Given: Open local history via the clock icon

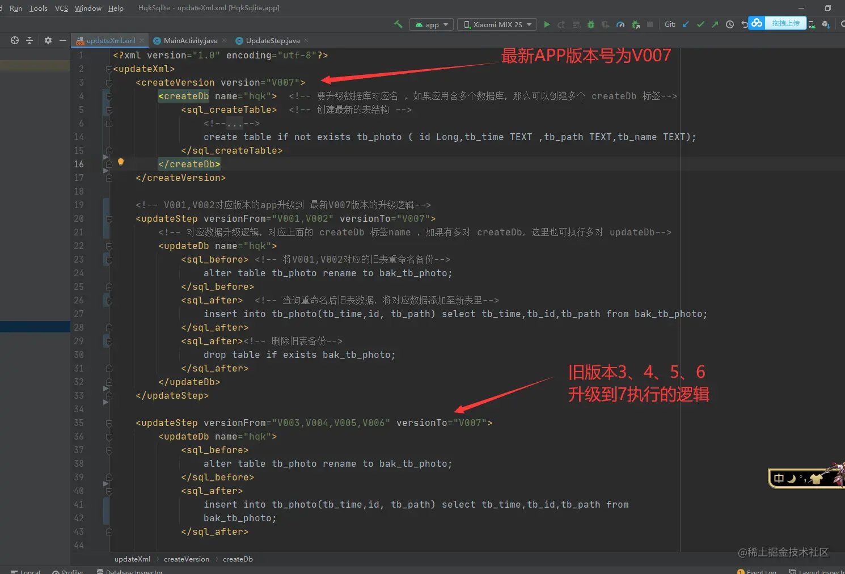Looking at the screenshot, I should pyautogui.click(x=730, y=24).
